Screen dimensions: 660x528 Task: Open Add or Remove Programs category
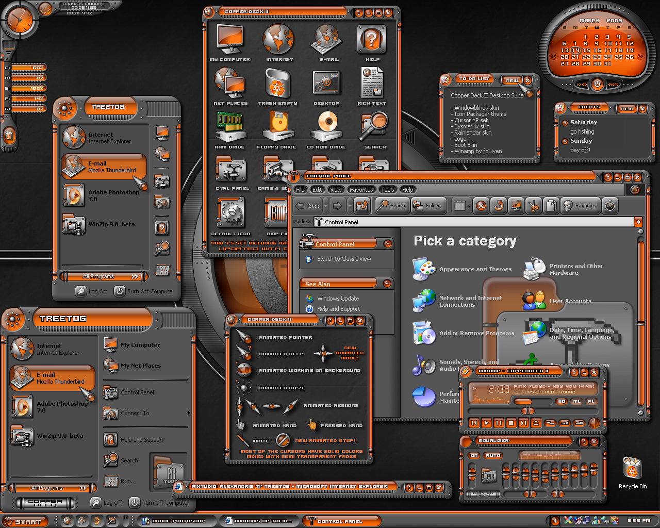click(x=463, y=333)
